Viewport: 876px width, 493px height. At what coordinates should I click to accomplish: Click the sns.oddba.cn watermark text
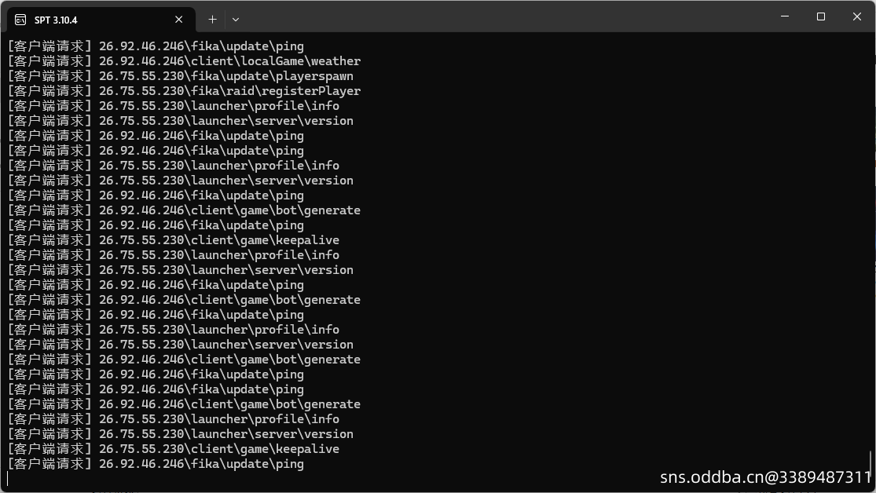[765, 477]
